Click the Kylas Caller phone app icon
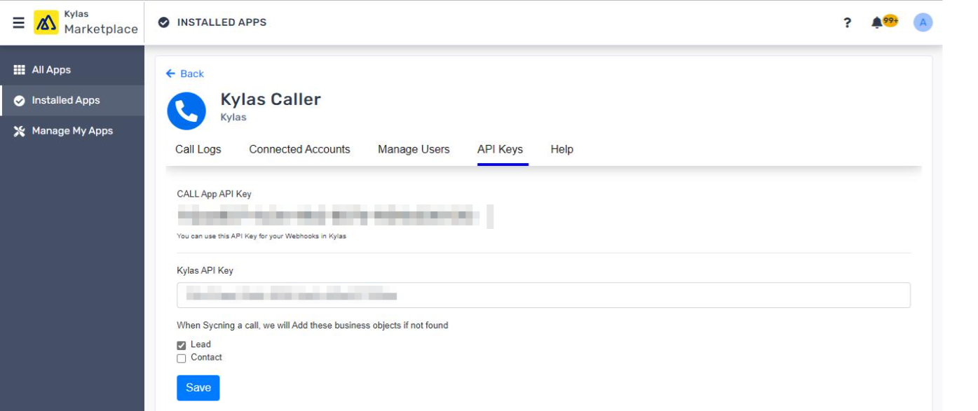978x411 pixels. click(x=186, y=111)
